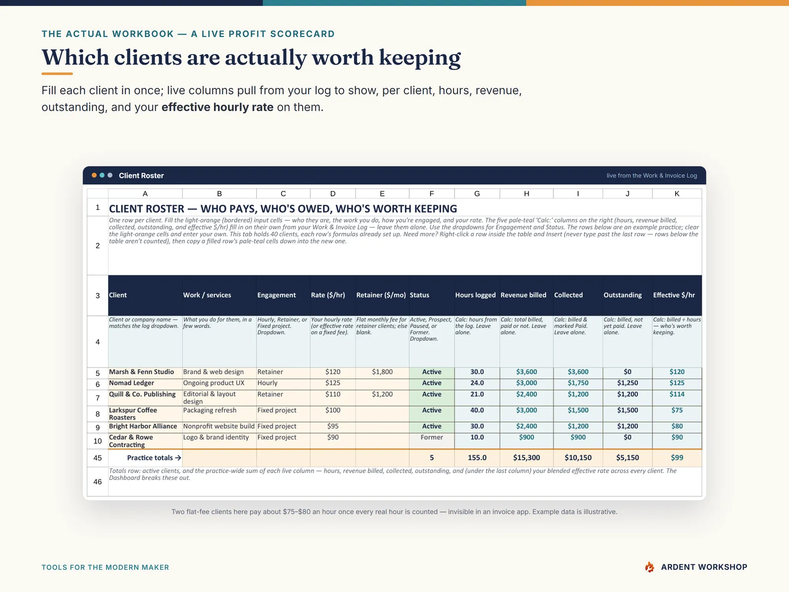Select the 40.0 hours logged cell
Screen dimensions: 789x592
point(477,413)
